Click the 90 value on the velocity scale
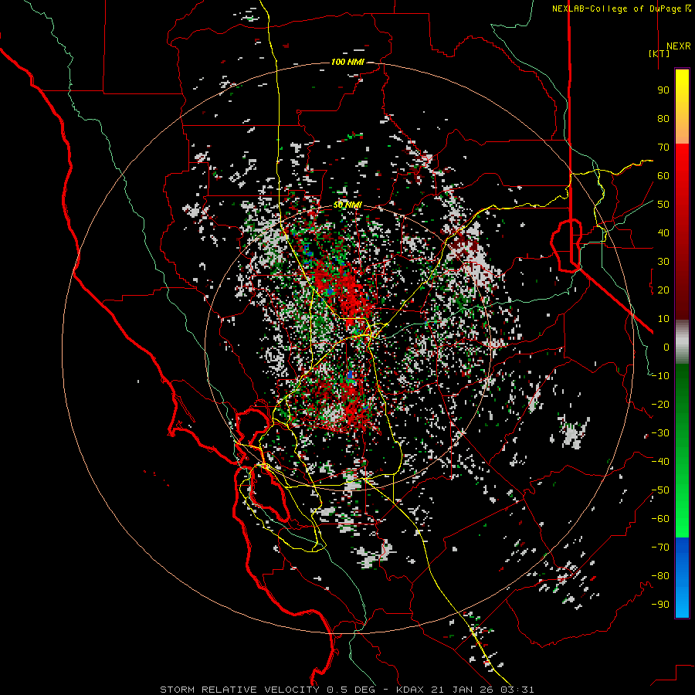The width and height of the screenshot is (695, 695). [663, 90]
